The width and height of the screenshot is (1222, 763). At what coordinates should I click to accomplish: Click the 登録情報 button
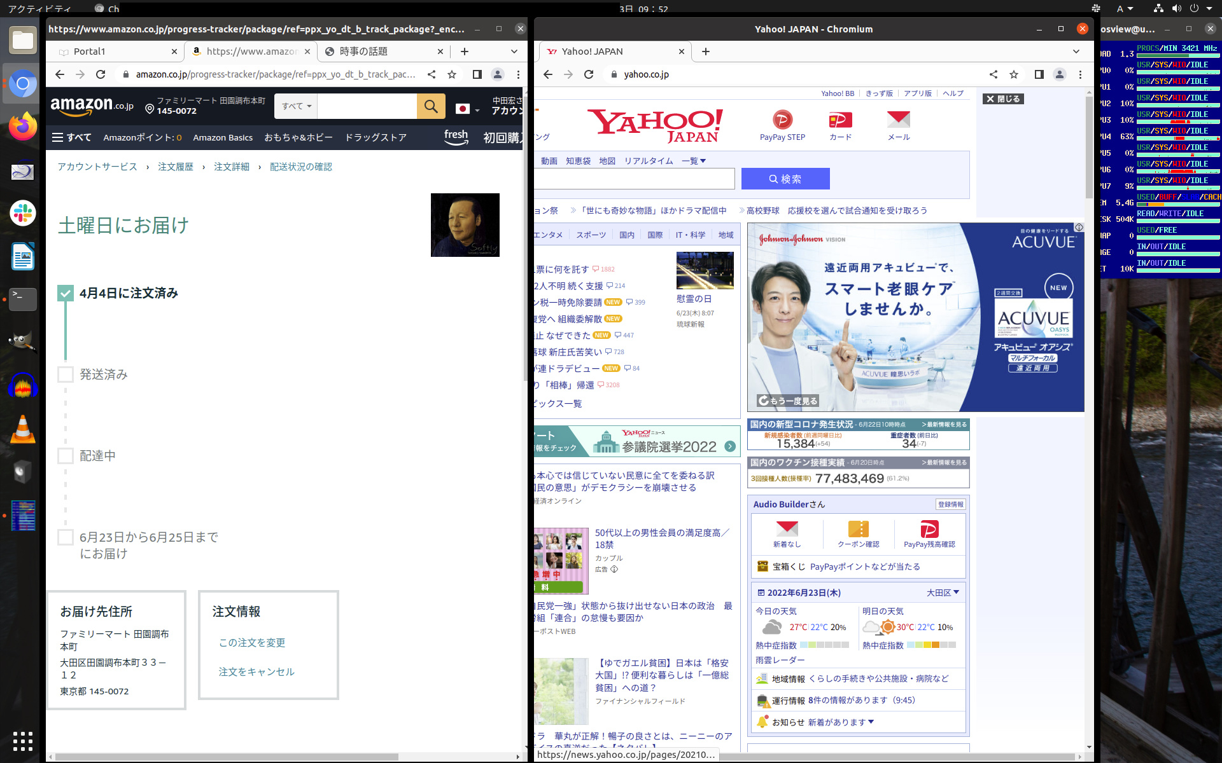951,504
